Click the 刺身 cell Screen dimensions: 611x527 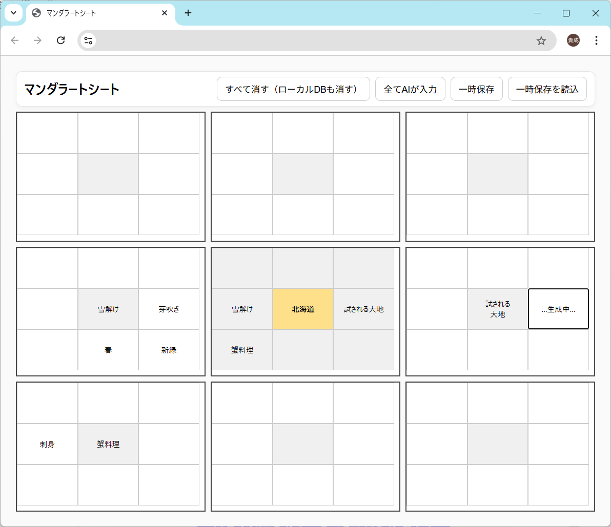click(x=47, y=444)
